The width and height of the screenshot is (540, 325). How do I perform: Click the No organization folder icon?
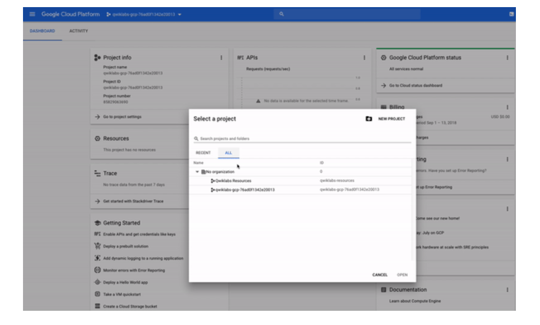[203, 172]
